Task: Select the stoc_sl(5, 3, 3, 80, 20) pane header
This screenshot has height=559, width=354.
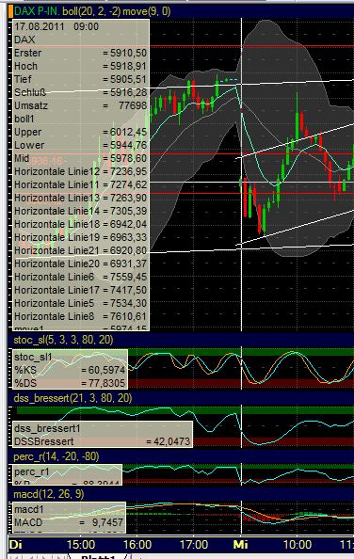Action: click(x=63, y=340)
